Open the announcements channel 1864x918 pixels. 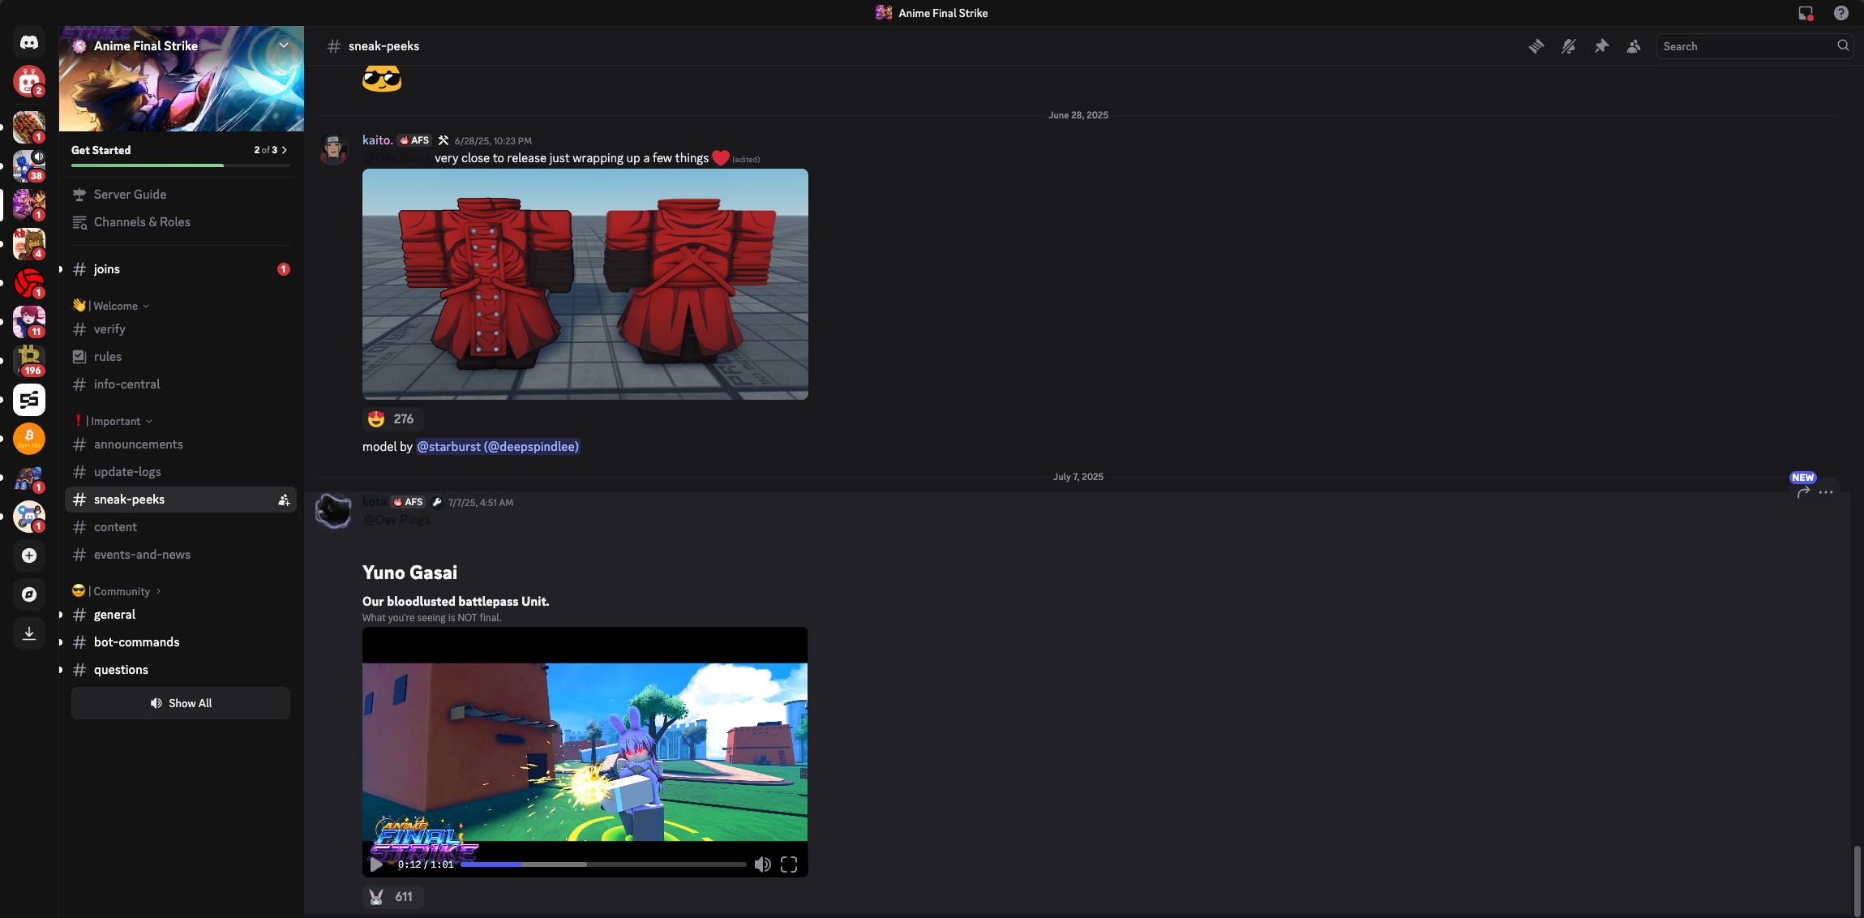(x=180, y=444)
